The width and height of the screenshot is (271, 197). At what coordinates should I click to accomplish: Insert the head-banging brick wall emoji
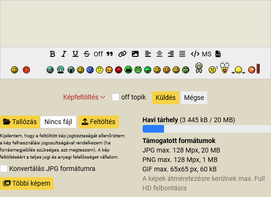pyautogui.click(x=254, y=69)
